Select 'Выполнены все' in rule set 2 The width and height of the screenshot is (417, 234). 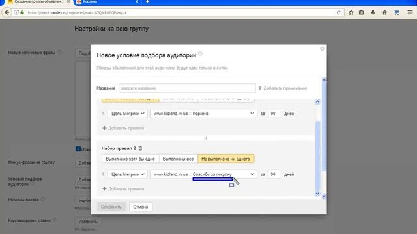178,159
